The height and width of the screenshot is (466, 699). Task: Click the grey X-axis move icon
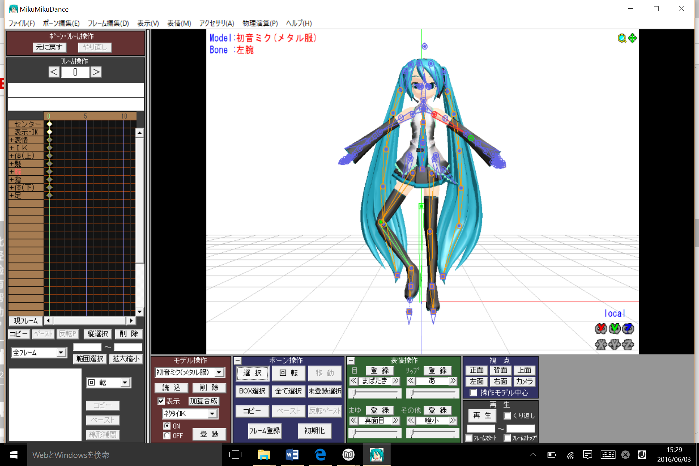601,344
